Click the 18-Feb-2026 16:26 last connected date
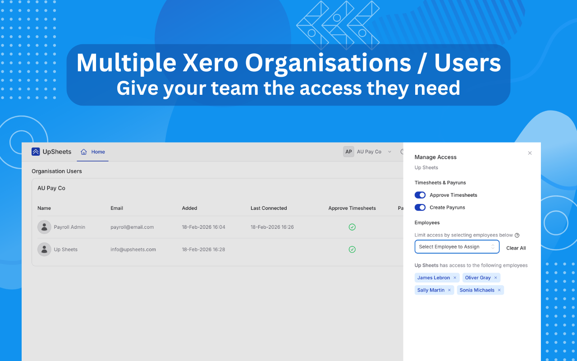Image resolution: width=577 pixels, height=361 pixels. [272, 227]
